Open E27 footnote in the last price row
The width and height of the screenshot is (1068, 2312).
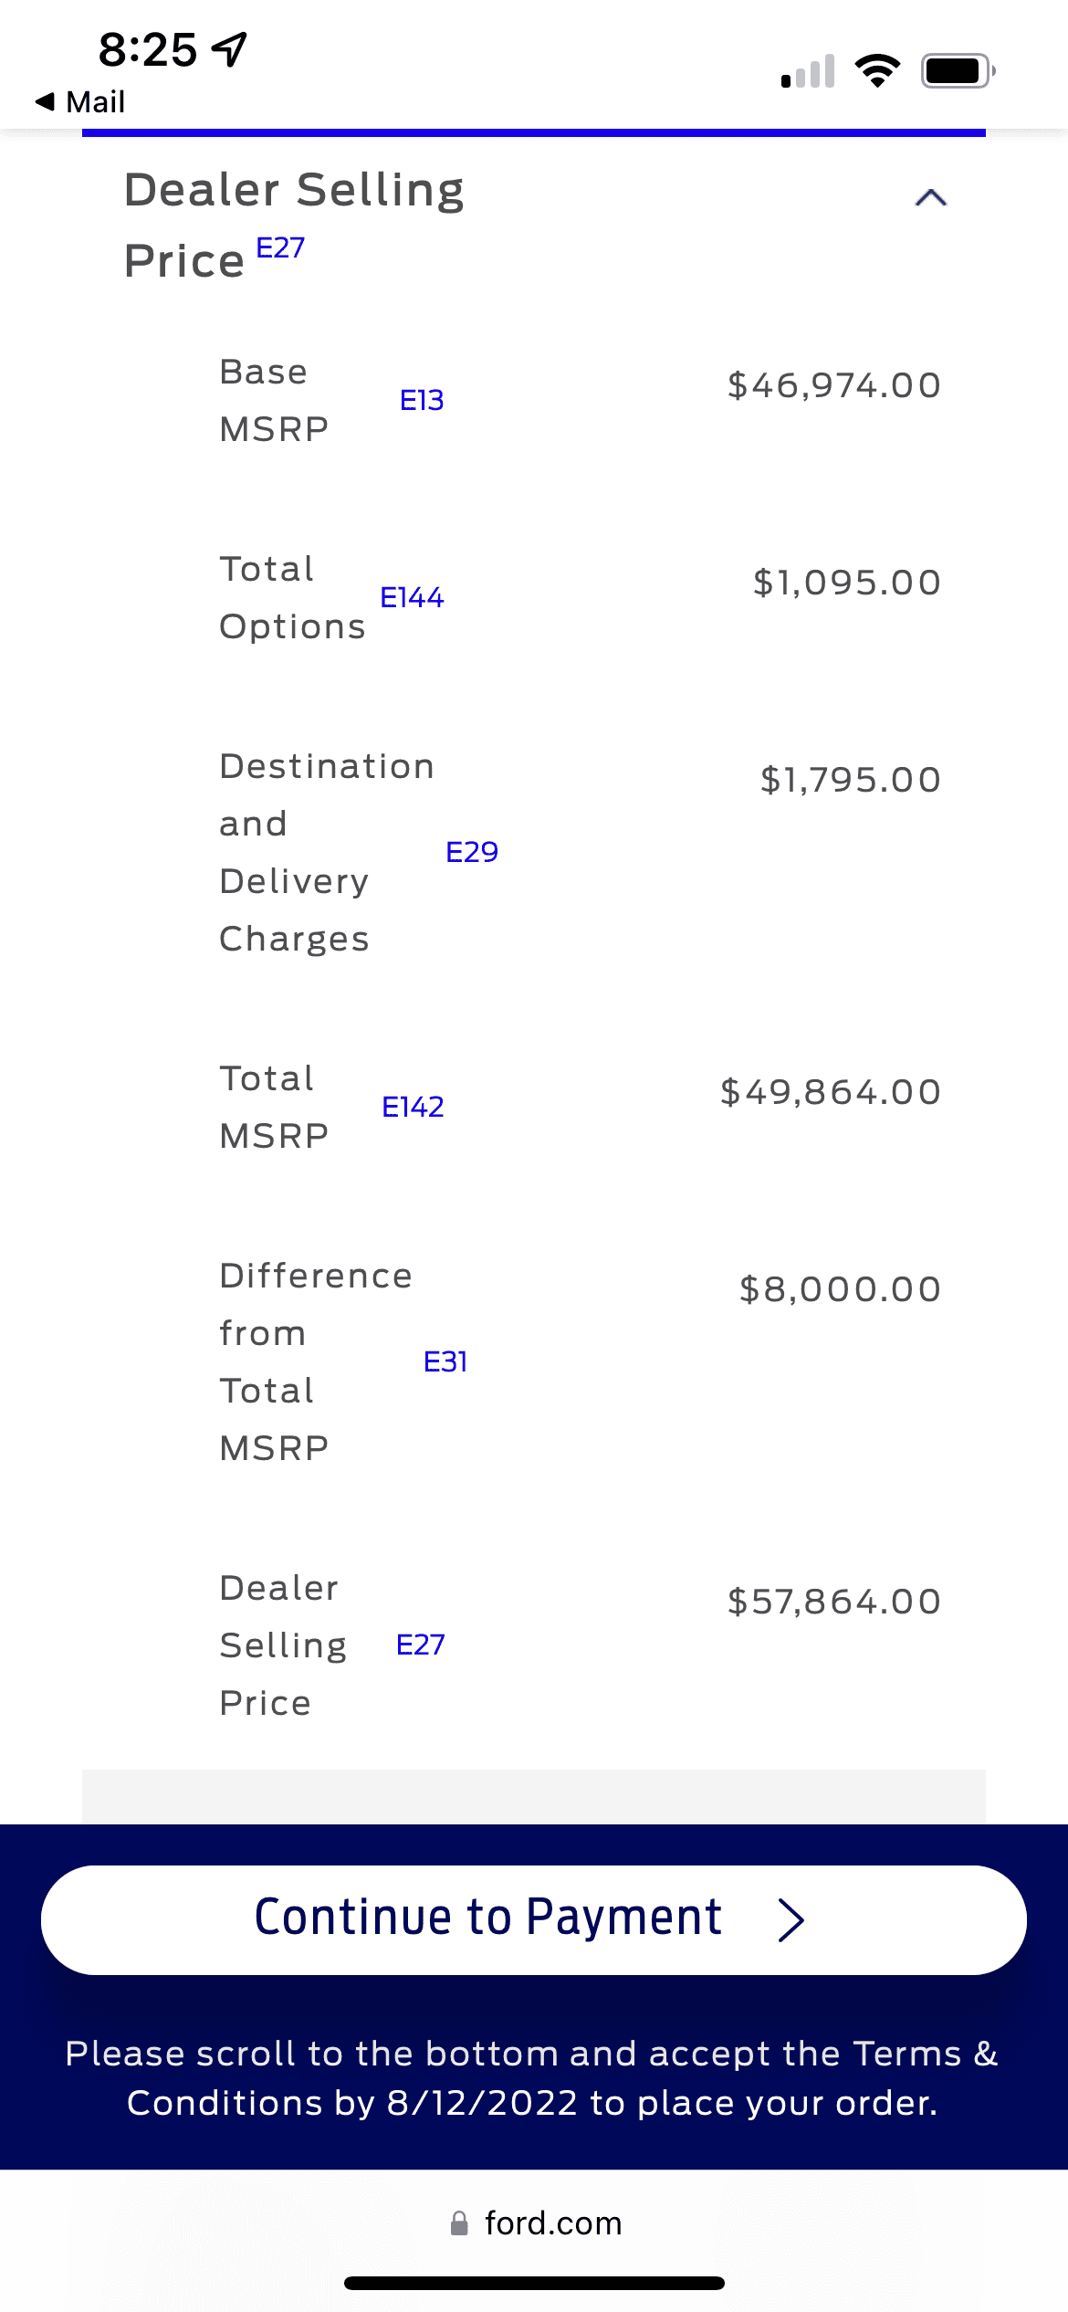420,1645
